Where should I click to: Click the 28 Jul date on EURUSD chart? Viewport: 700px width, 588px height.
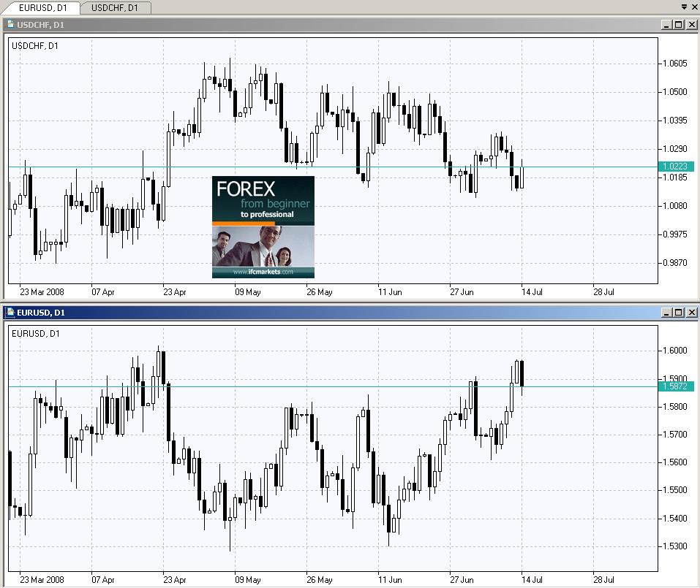pos(603,579)
